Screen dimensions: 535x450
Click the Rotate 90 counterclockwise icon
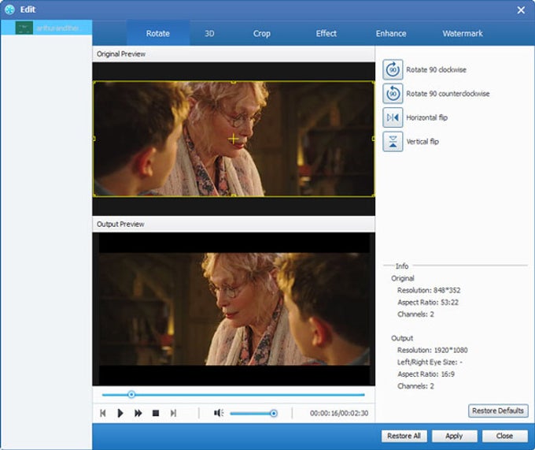pyautogui.click(x=393, y=94)
